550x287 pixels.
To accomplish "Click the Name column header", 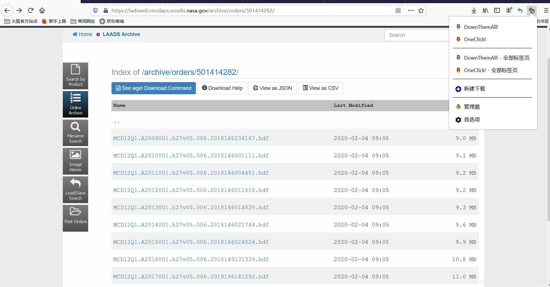I will tap(119, 105).
